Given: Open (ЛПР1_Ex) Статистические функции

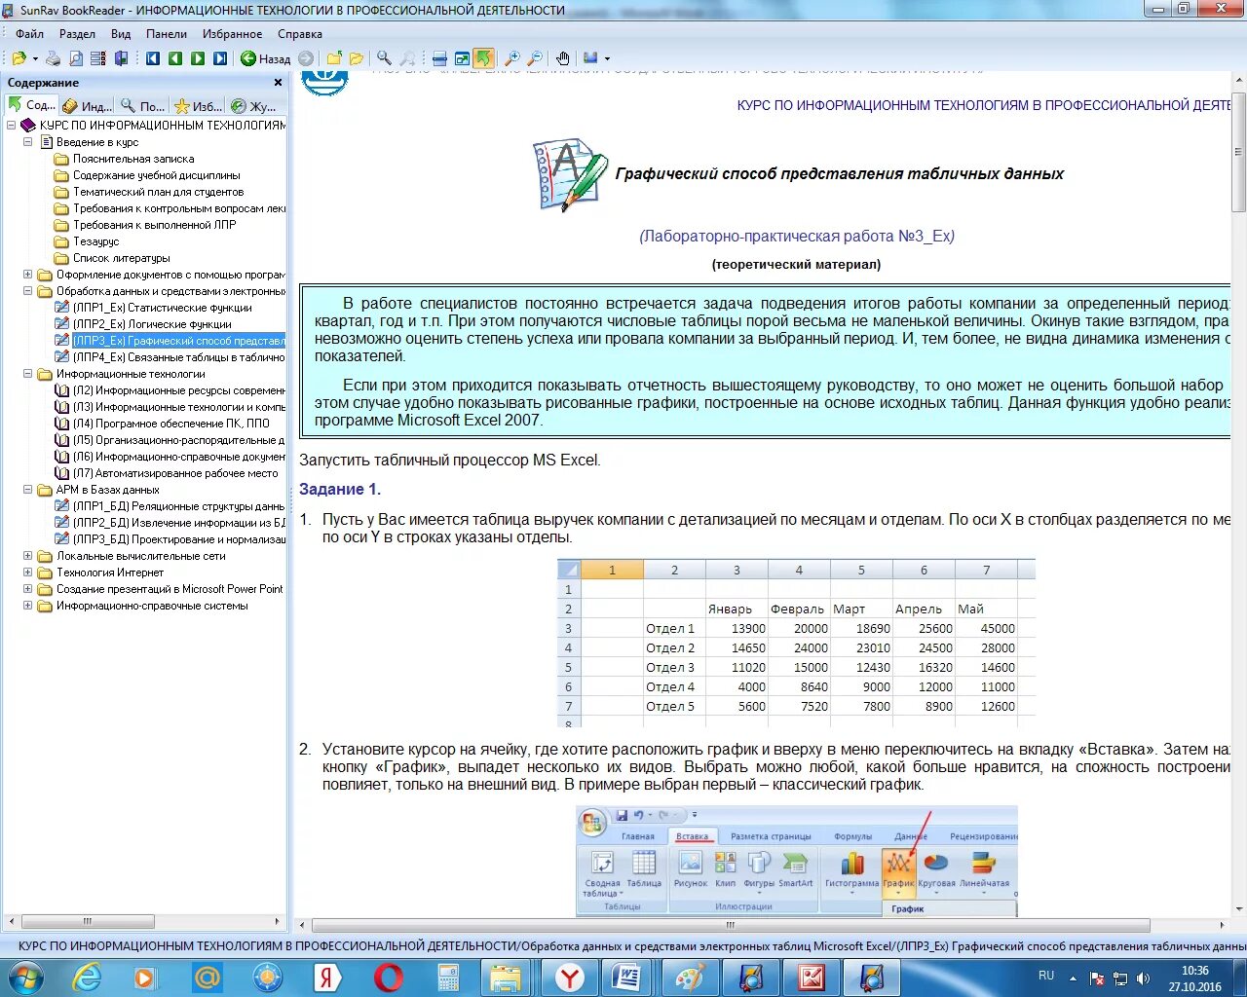Looking at the screenshot, I should coord(163,308).
